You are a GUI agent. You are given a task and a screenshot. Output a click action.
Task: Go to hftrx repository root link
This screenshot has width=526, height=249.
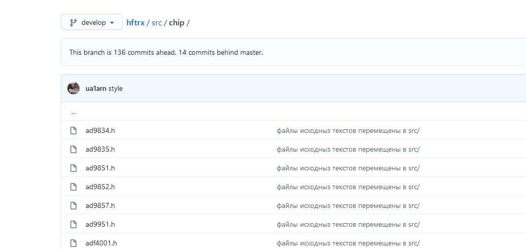pyautogui.click(x=135, y=22)
